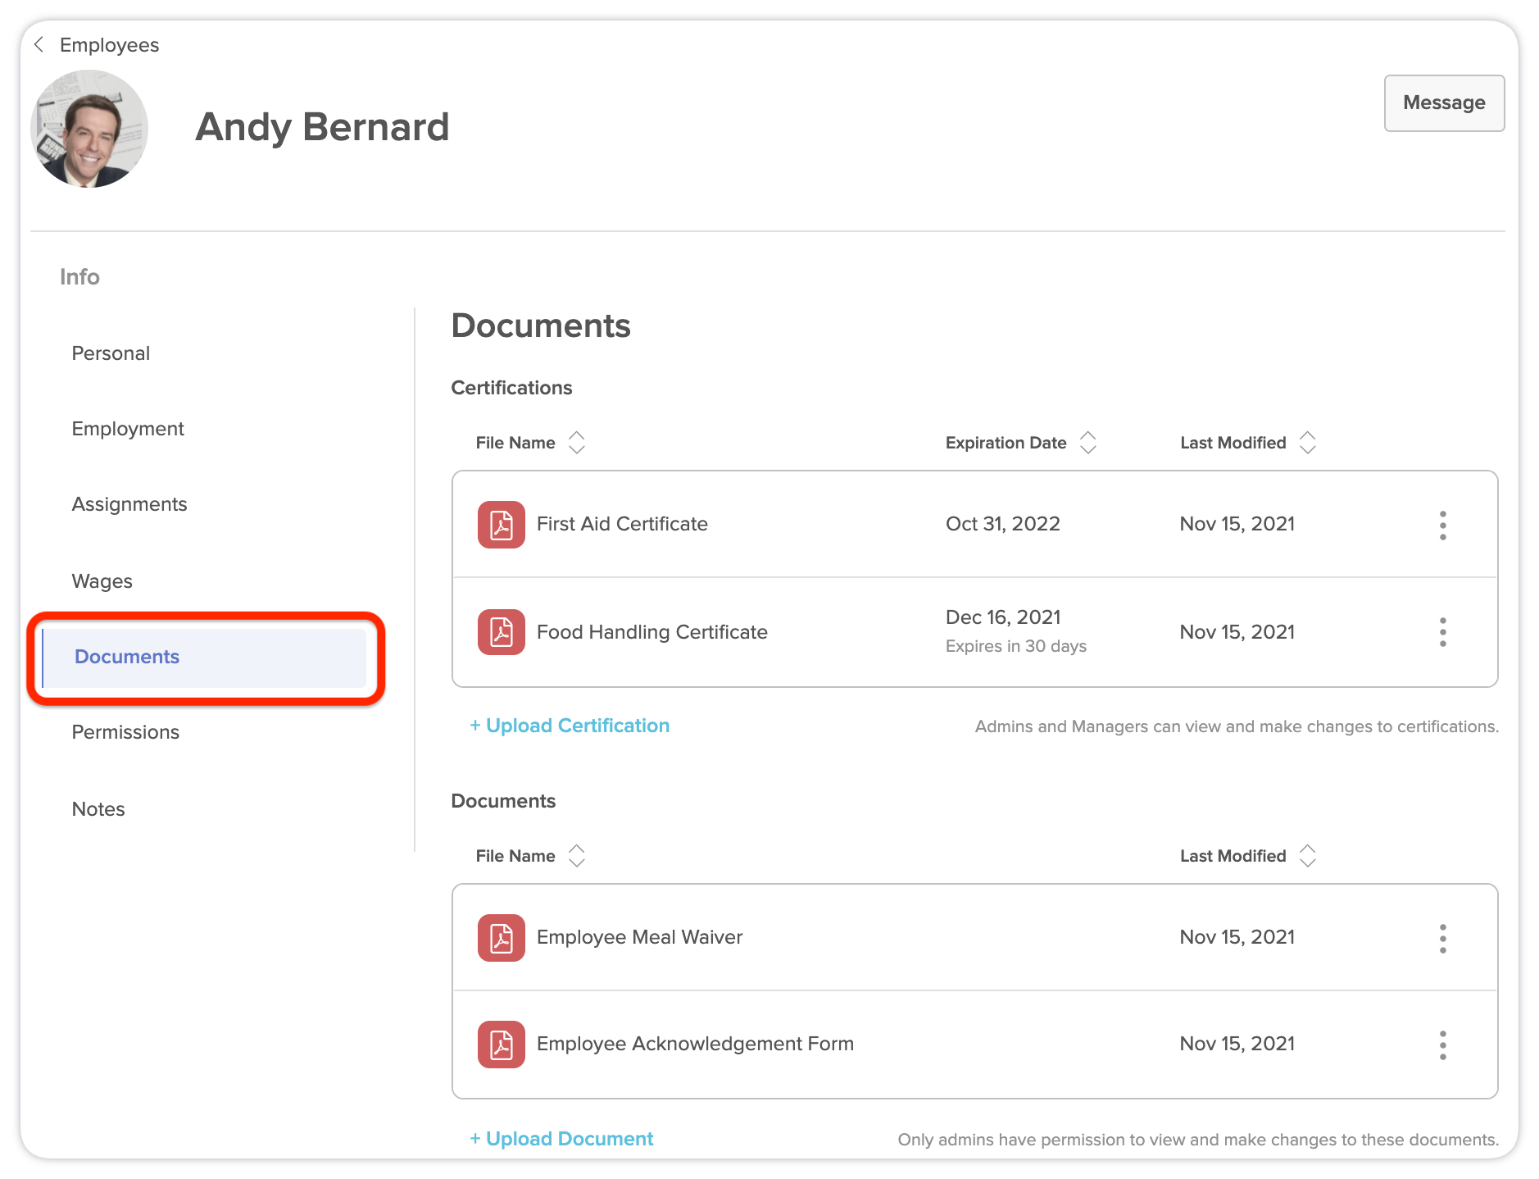This screenshot has height=1179, width=1539.
Task: Open more options for First Aid Certificate
Action: pos(1442,525)
